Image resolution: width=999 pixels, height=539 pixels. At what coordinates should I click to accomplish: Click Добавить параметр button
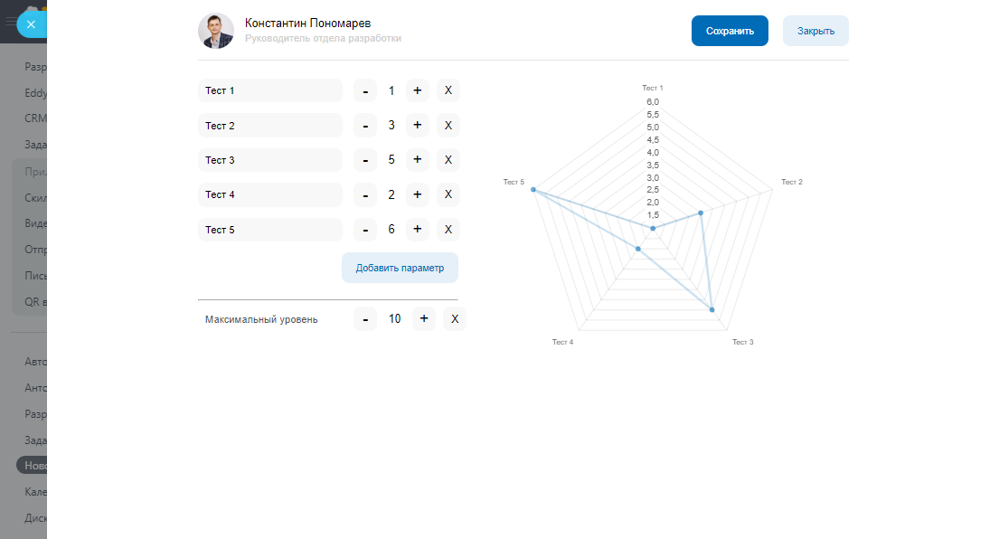400,268
